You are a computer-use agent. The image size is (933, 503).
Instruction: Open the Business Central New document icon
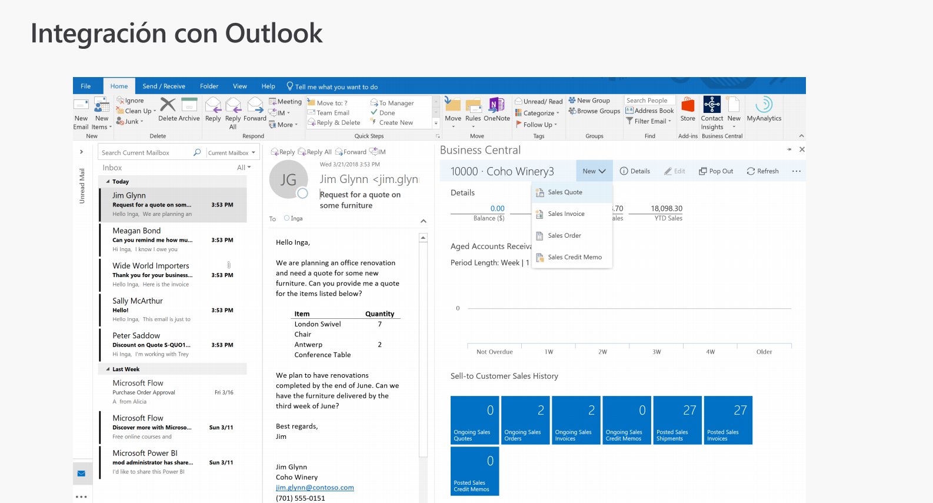734,112
